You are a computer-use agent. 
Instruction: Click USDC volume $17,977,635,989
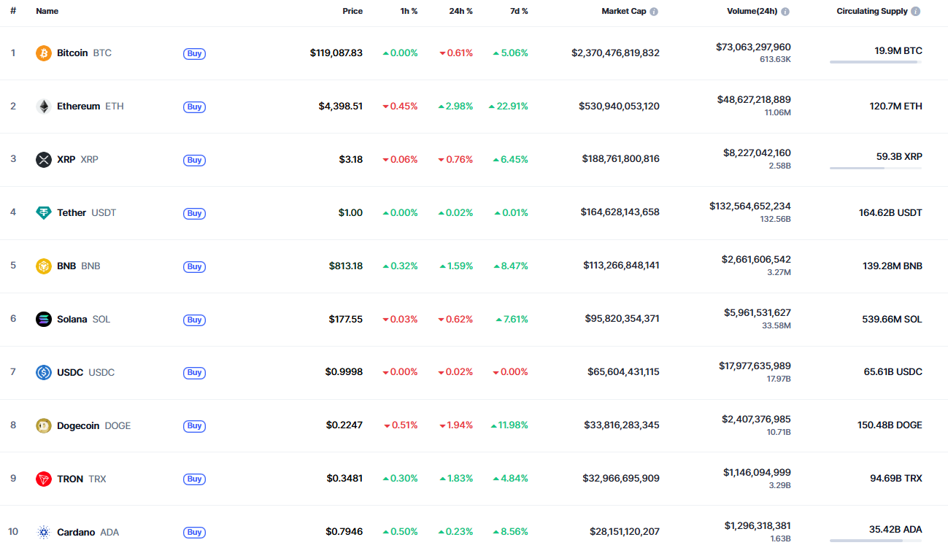[755, 366]
